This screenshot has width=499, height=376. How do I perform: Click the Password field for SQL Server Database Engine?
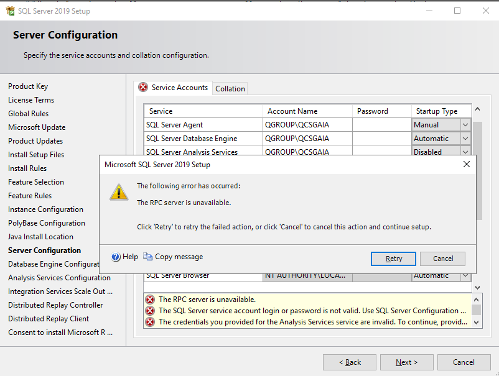381,138
